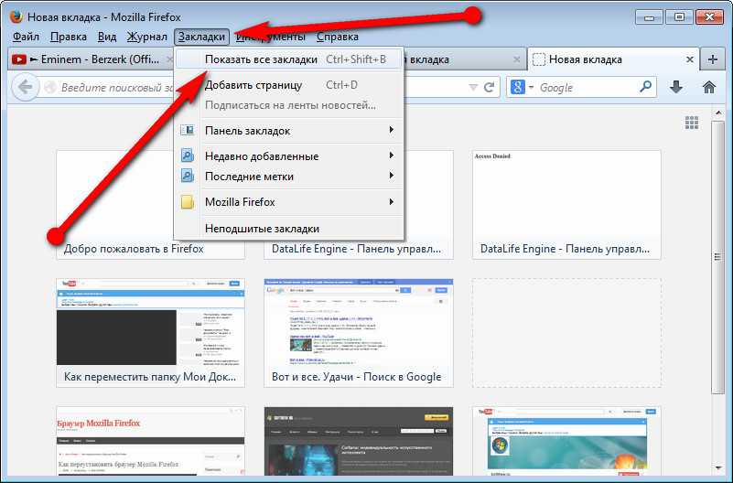The image size is (733, 483).
Task: Expand Последние метки submenu arrow
Action: pyautogui.click(x=392, y=176)
